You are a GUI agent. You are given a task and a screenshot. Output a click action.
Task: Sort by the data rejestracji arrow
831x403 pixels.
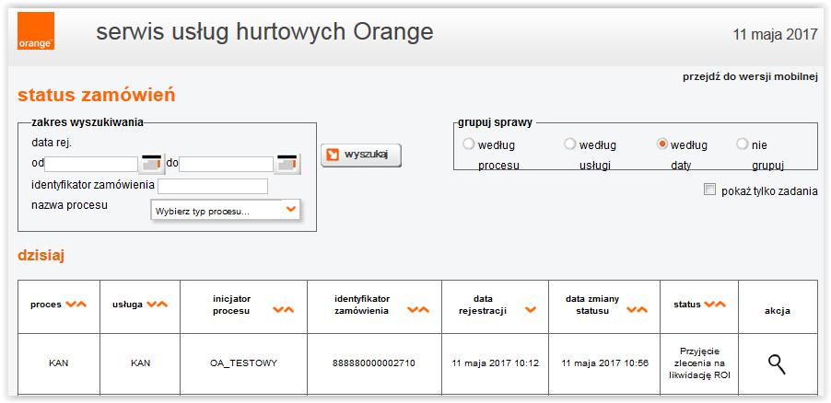[530, 310]
